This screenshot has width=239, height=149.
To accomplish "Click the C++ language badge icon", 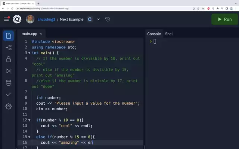I will [x=90, y=19].
